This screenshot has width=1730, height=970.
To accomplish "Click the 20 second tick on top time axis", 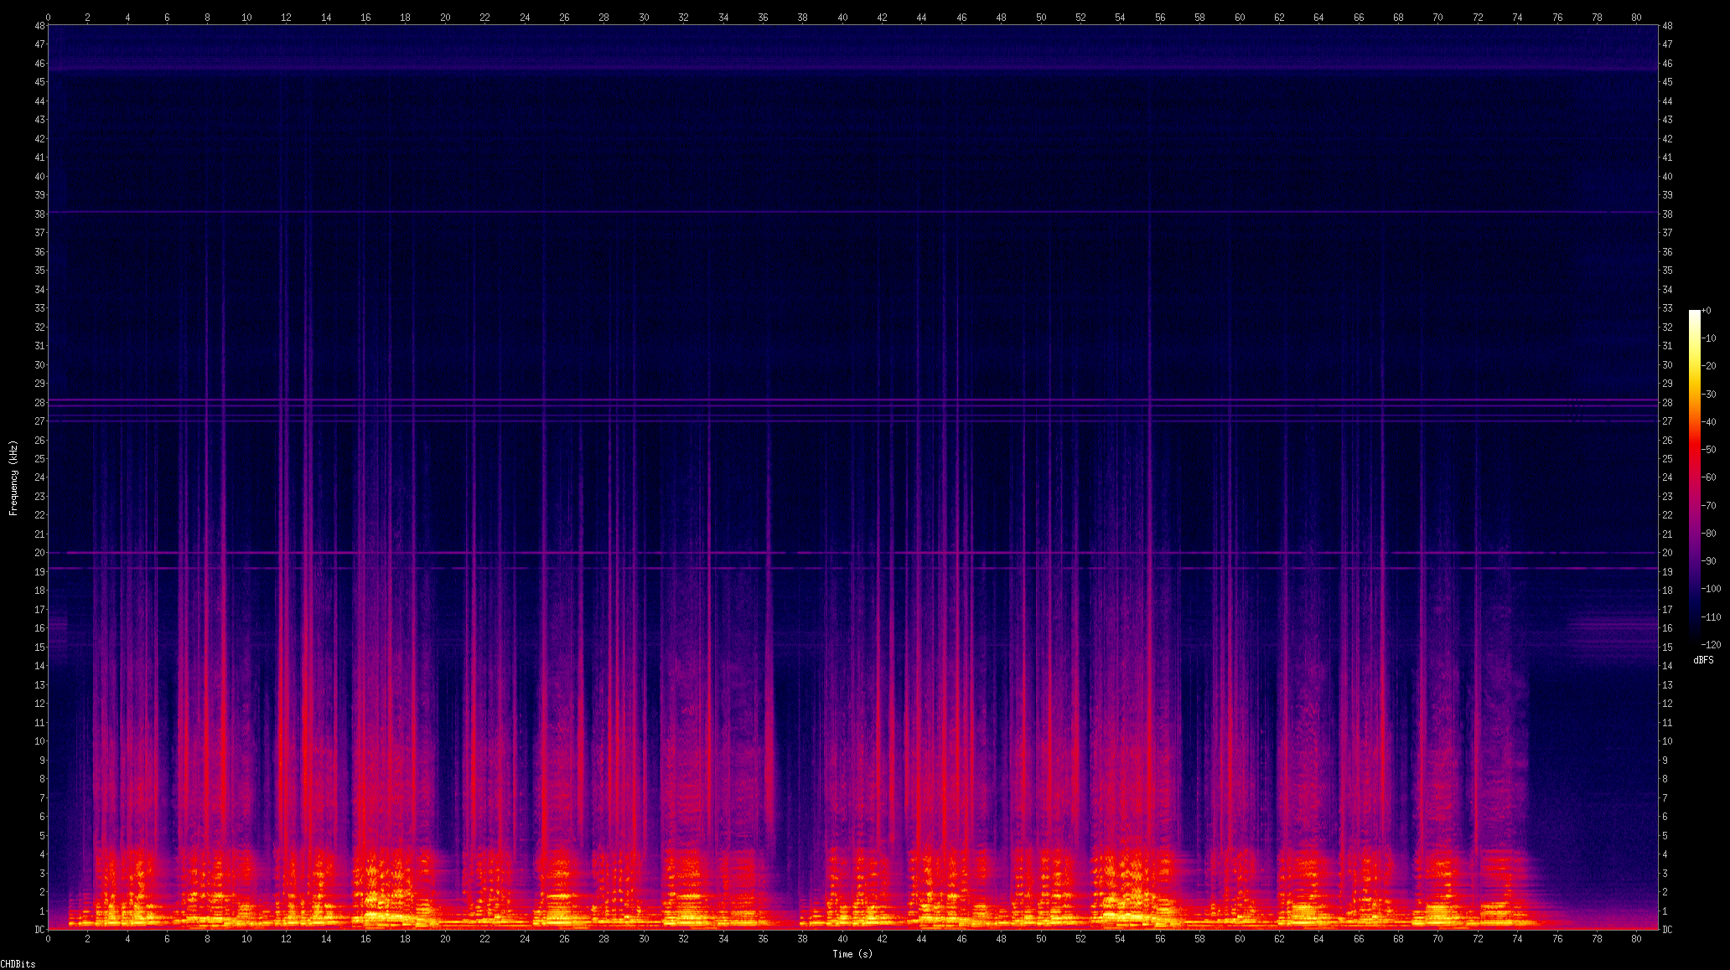I will click(445, 17).
